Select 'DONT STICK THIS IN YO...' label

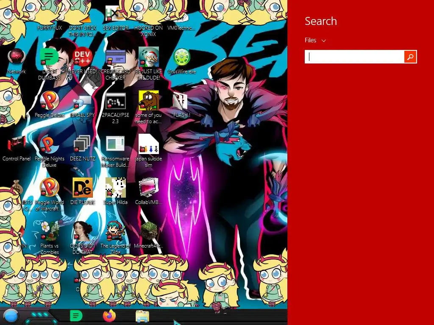coord(82,31)
